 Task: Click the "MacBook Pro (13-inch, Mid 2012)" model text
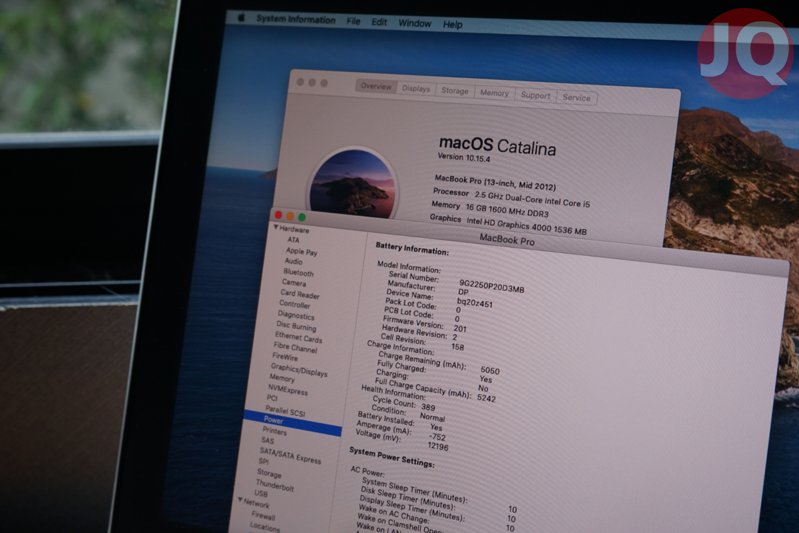[495, 183]
